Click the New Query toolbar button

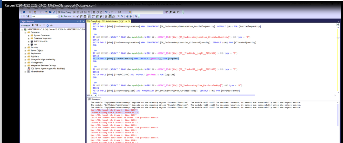64,12
